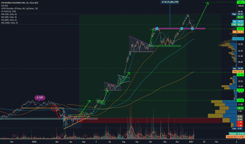This screenshot has width=245, height=144.
Task: Click the 100.00 price axis tick
Action: pyautogui.click(x=241, y=6)
